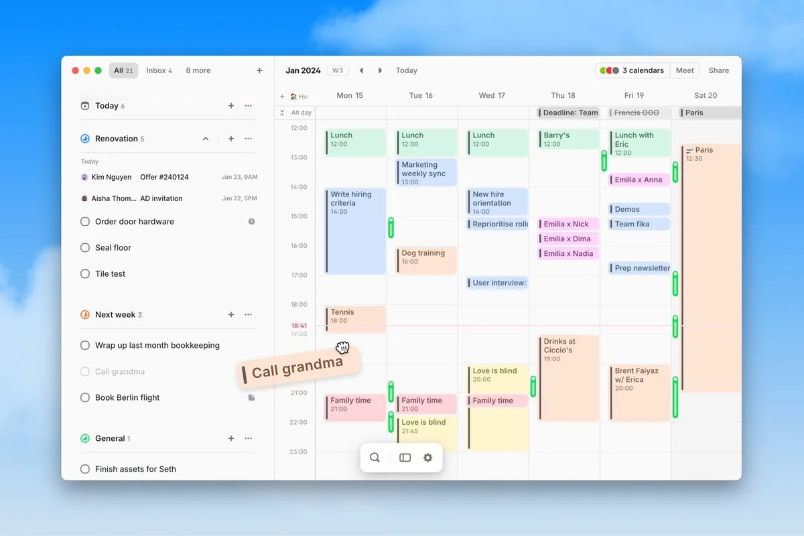Open search from the floating toolbar
The height and width of the screenshot is (536, 804).
point(375,458)
